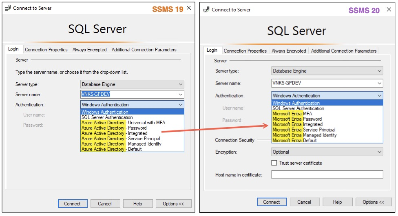Click Cancel button in SSMS 20 window
The width and height of the screenshot is (398, 216).
click(304, 202)
